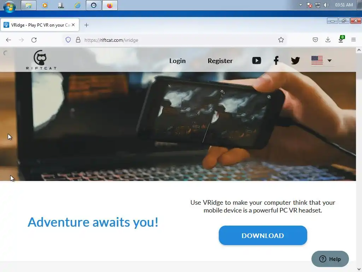Click the 03:51 AM system clock
Image resolution: width=362 pixels, height=272 pixels.
(344, 5)
